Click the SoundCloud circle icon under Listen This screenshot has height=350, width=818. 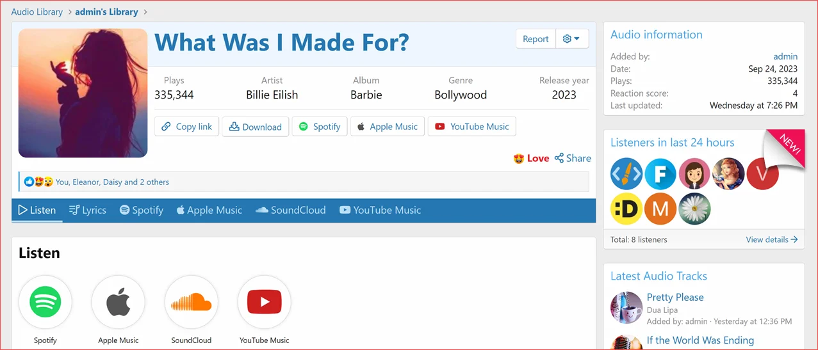[x=192, y=302]
